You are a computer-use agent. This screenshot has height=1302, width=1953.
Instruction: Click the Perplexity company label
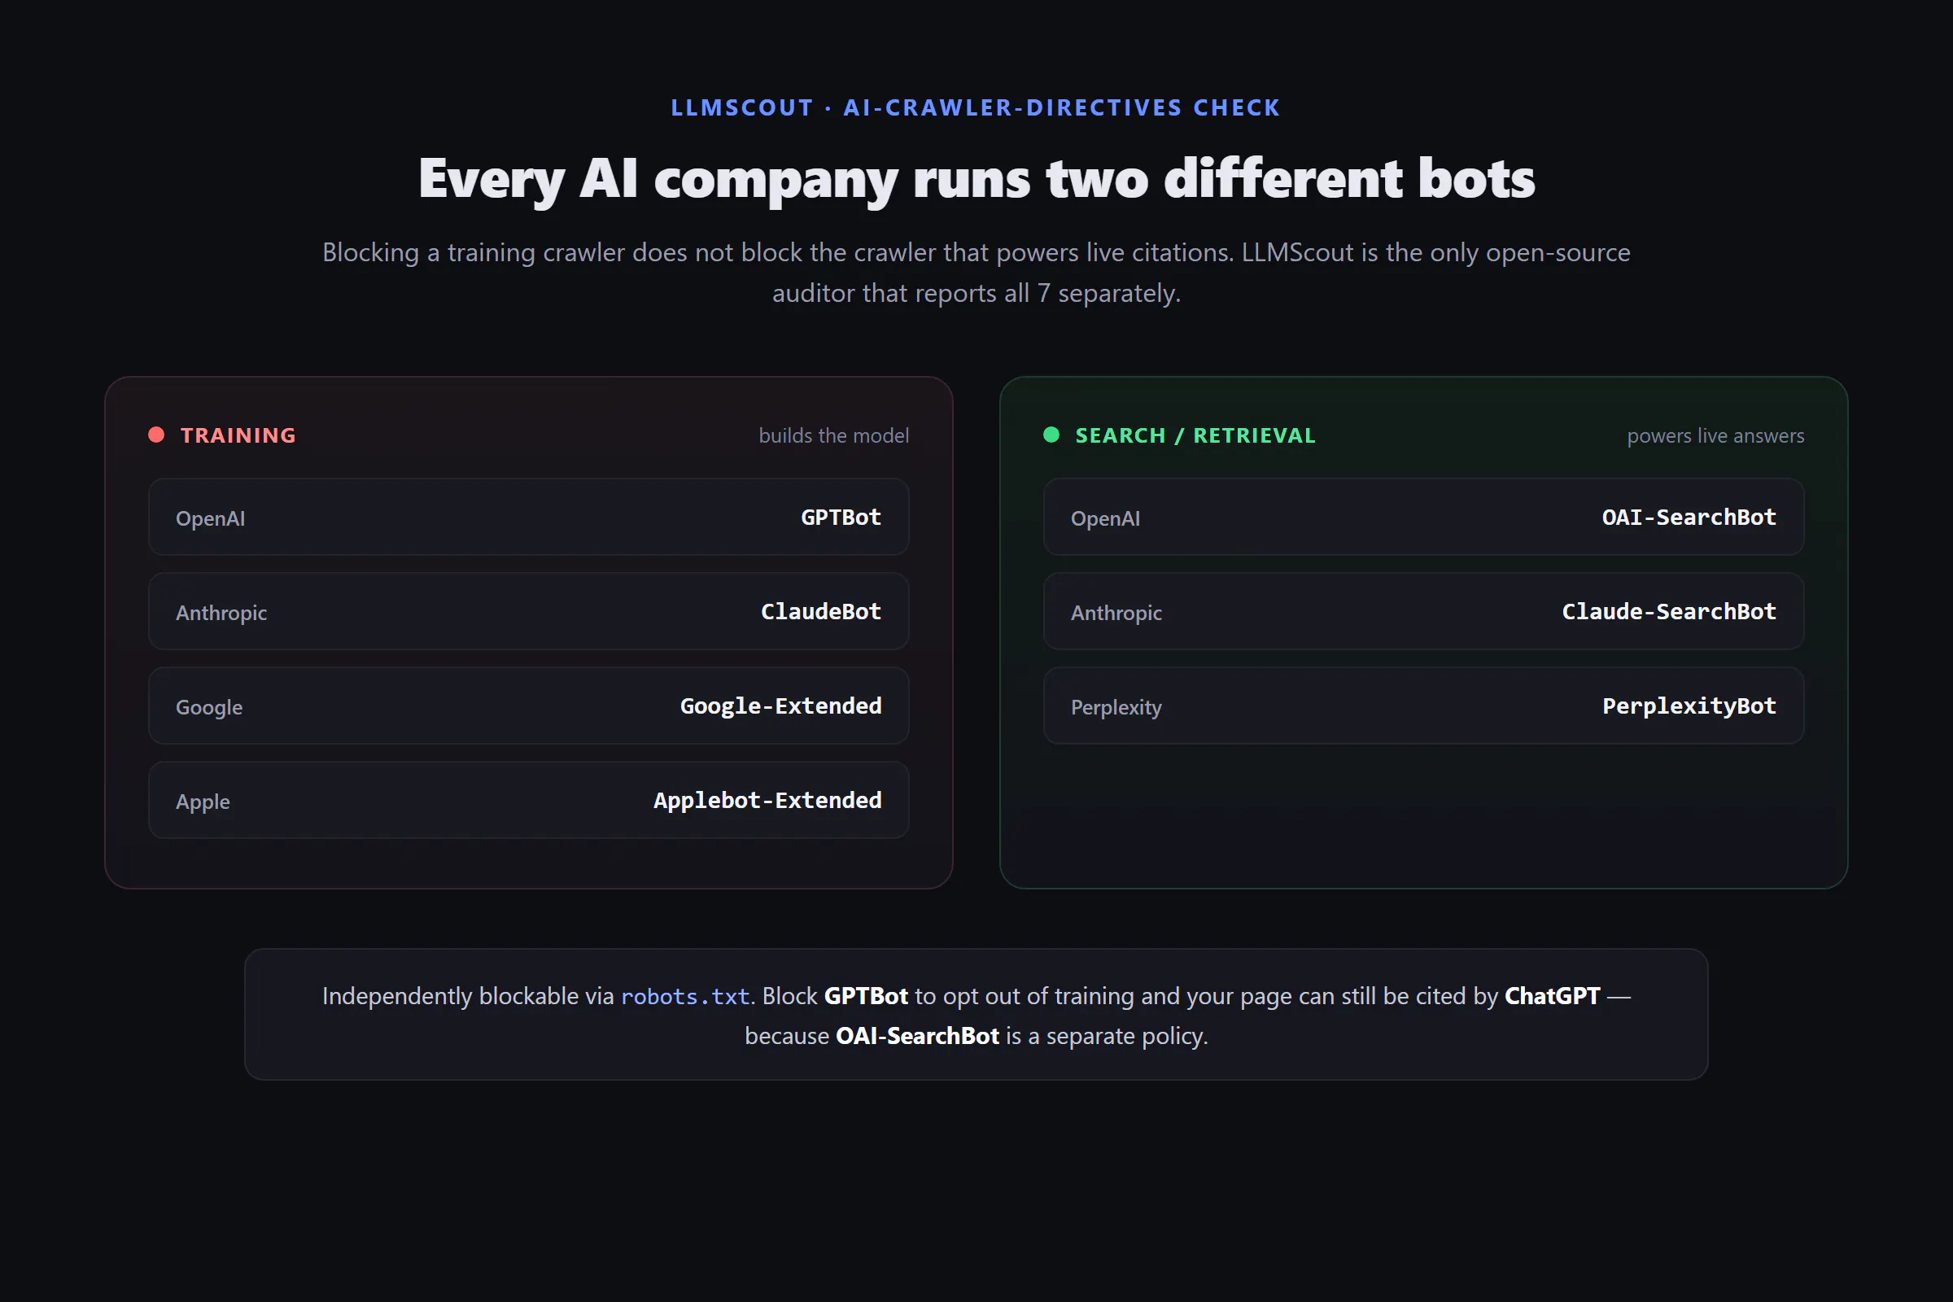pos(1116,707)
